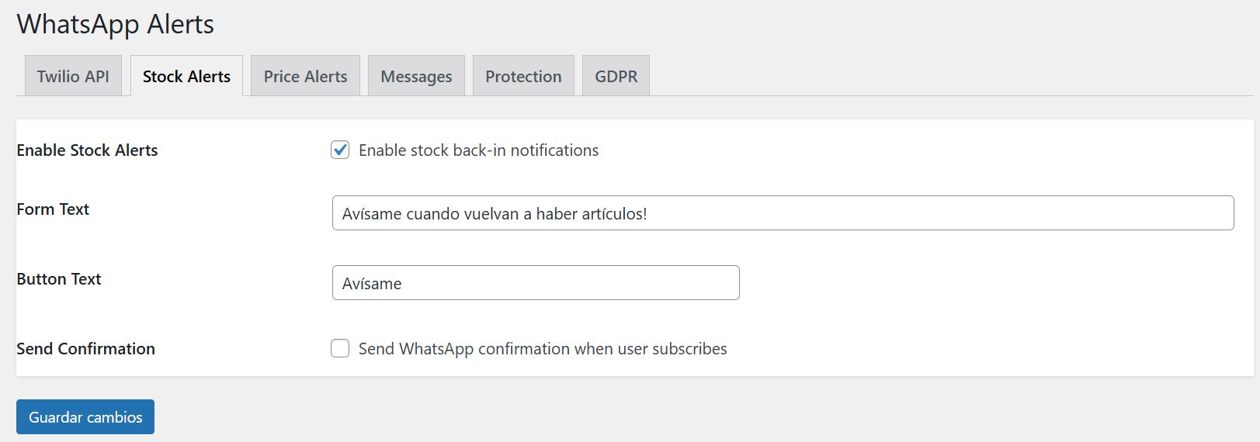Focus the Form Text input field
1260x442 pixels.
(x=783, y=213)
